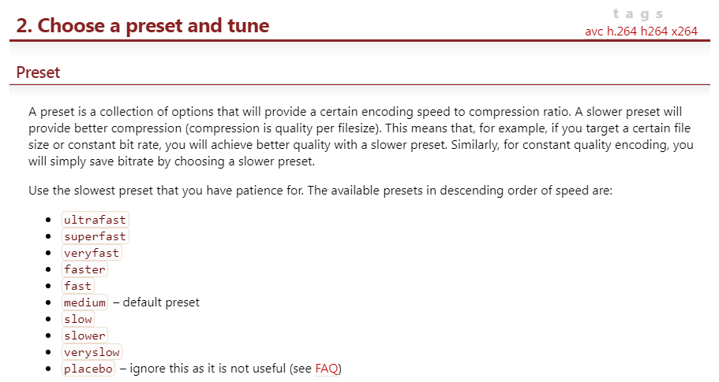Open the h.264 tag with a dot
719x382 pixels.
coord(622,32)
